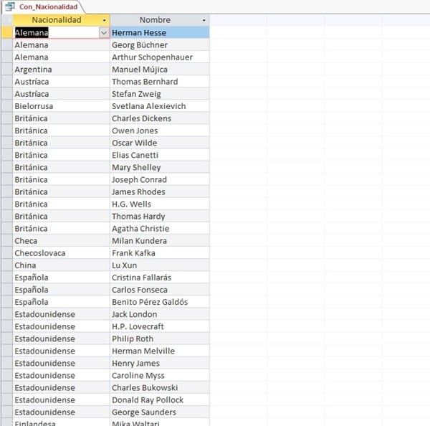Click the cell Caroline Myss

(160, 376)
